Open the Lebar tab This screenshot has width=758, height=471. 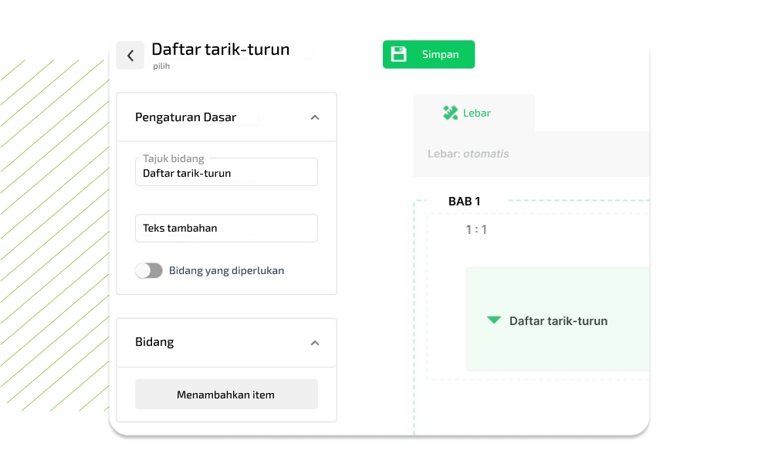point(474,113)
